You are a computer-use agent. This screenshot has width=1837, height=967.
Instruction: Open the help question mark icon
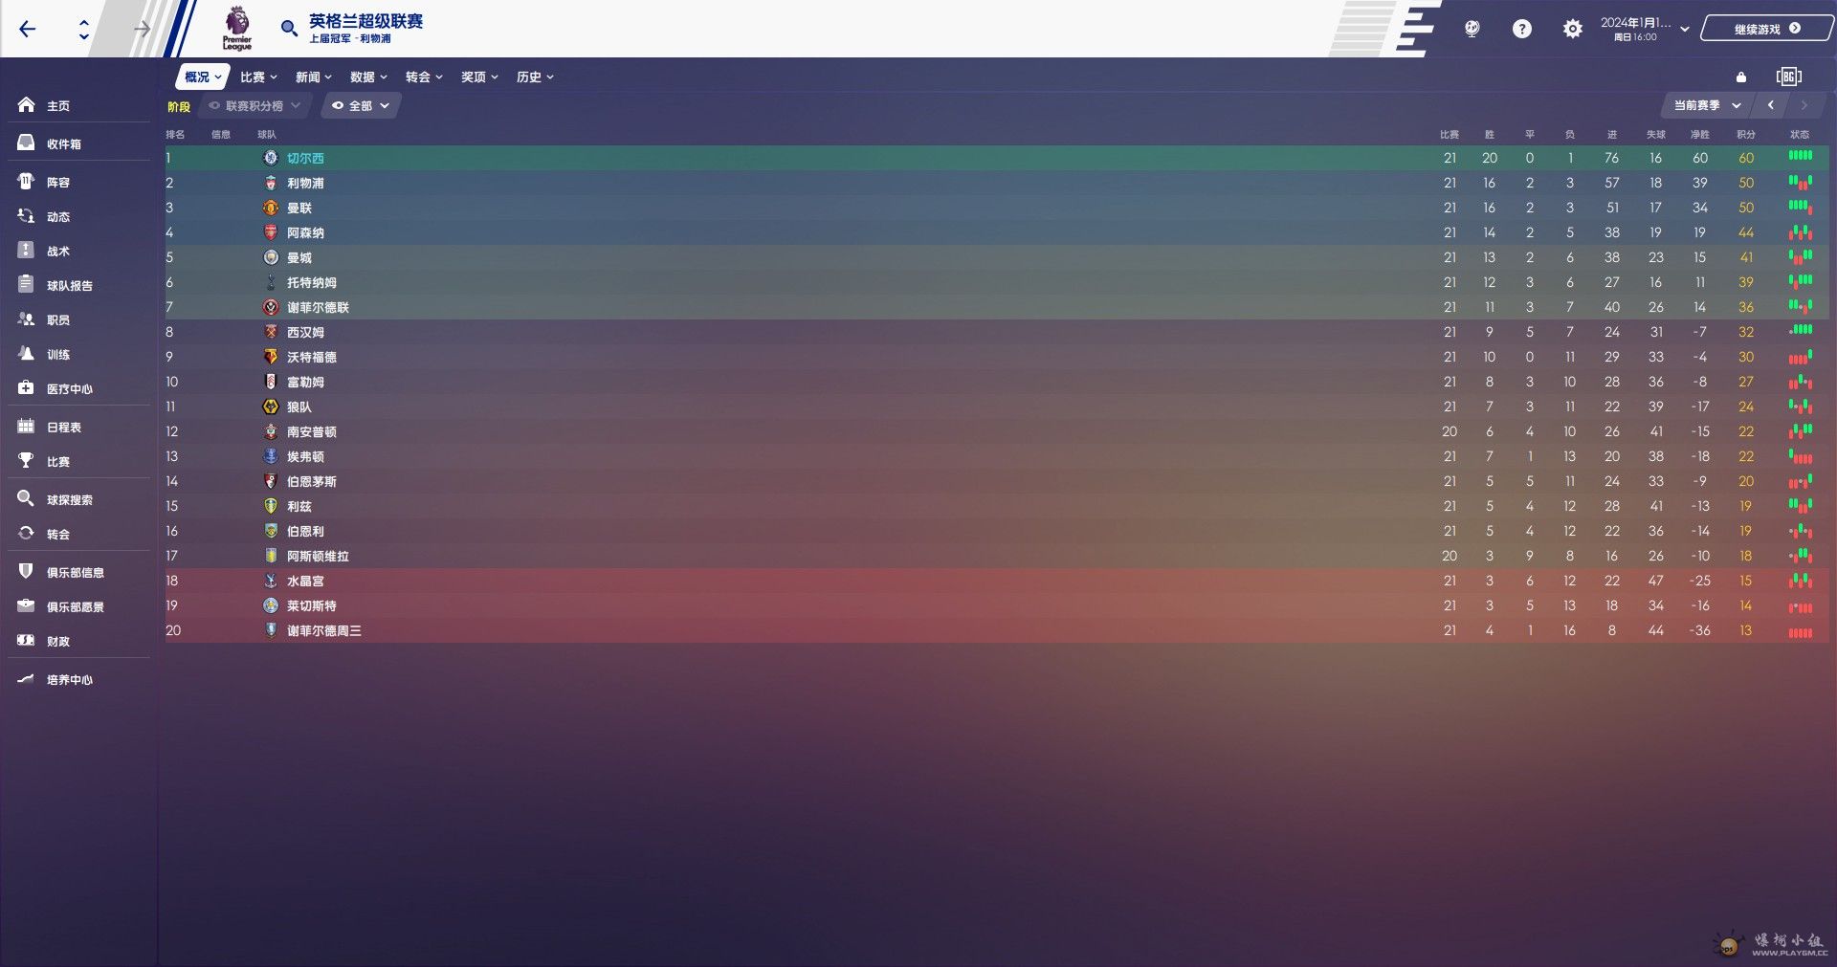[x=1521, y=29]
